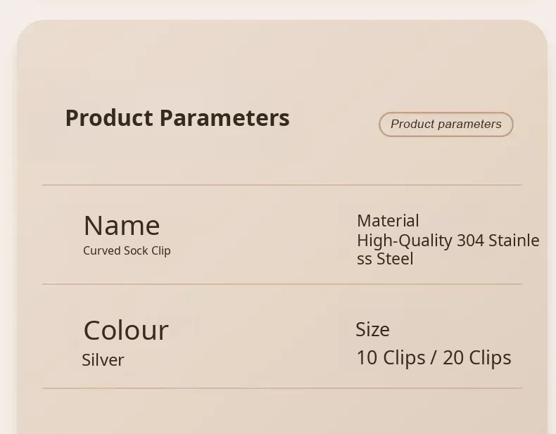Image resolution: width=556 pixels, height=434 pixels.
Task: Click the "Curved Sock Clip" name value
Action: 127,250
